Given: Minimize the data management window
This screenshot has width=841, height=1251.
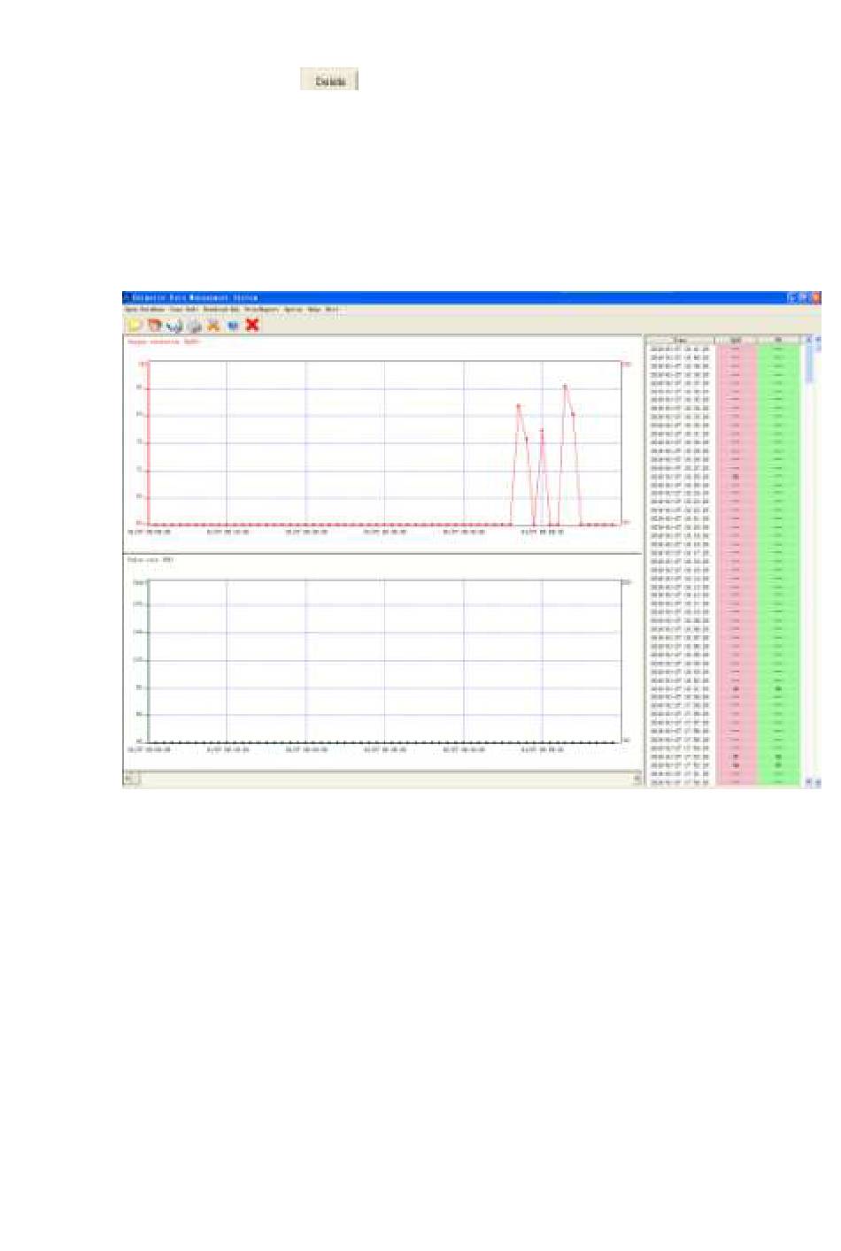Looking at the screenshot, I should point(792,298).
